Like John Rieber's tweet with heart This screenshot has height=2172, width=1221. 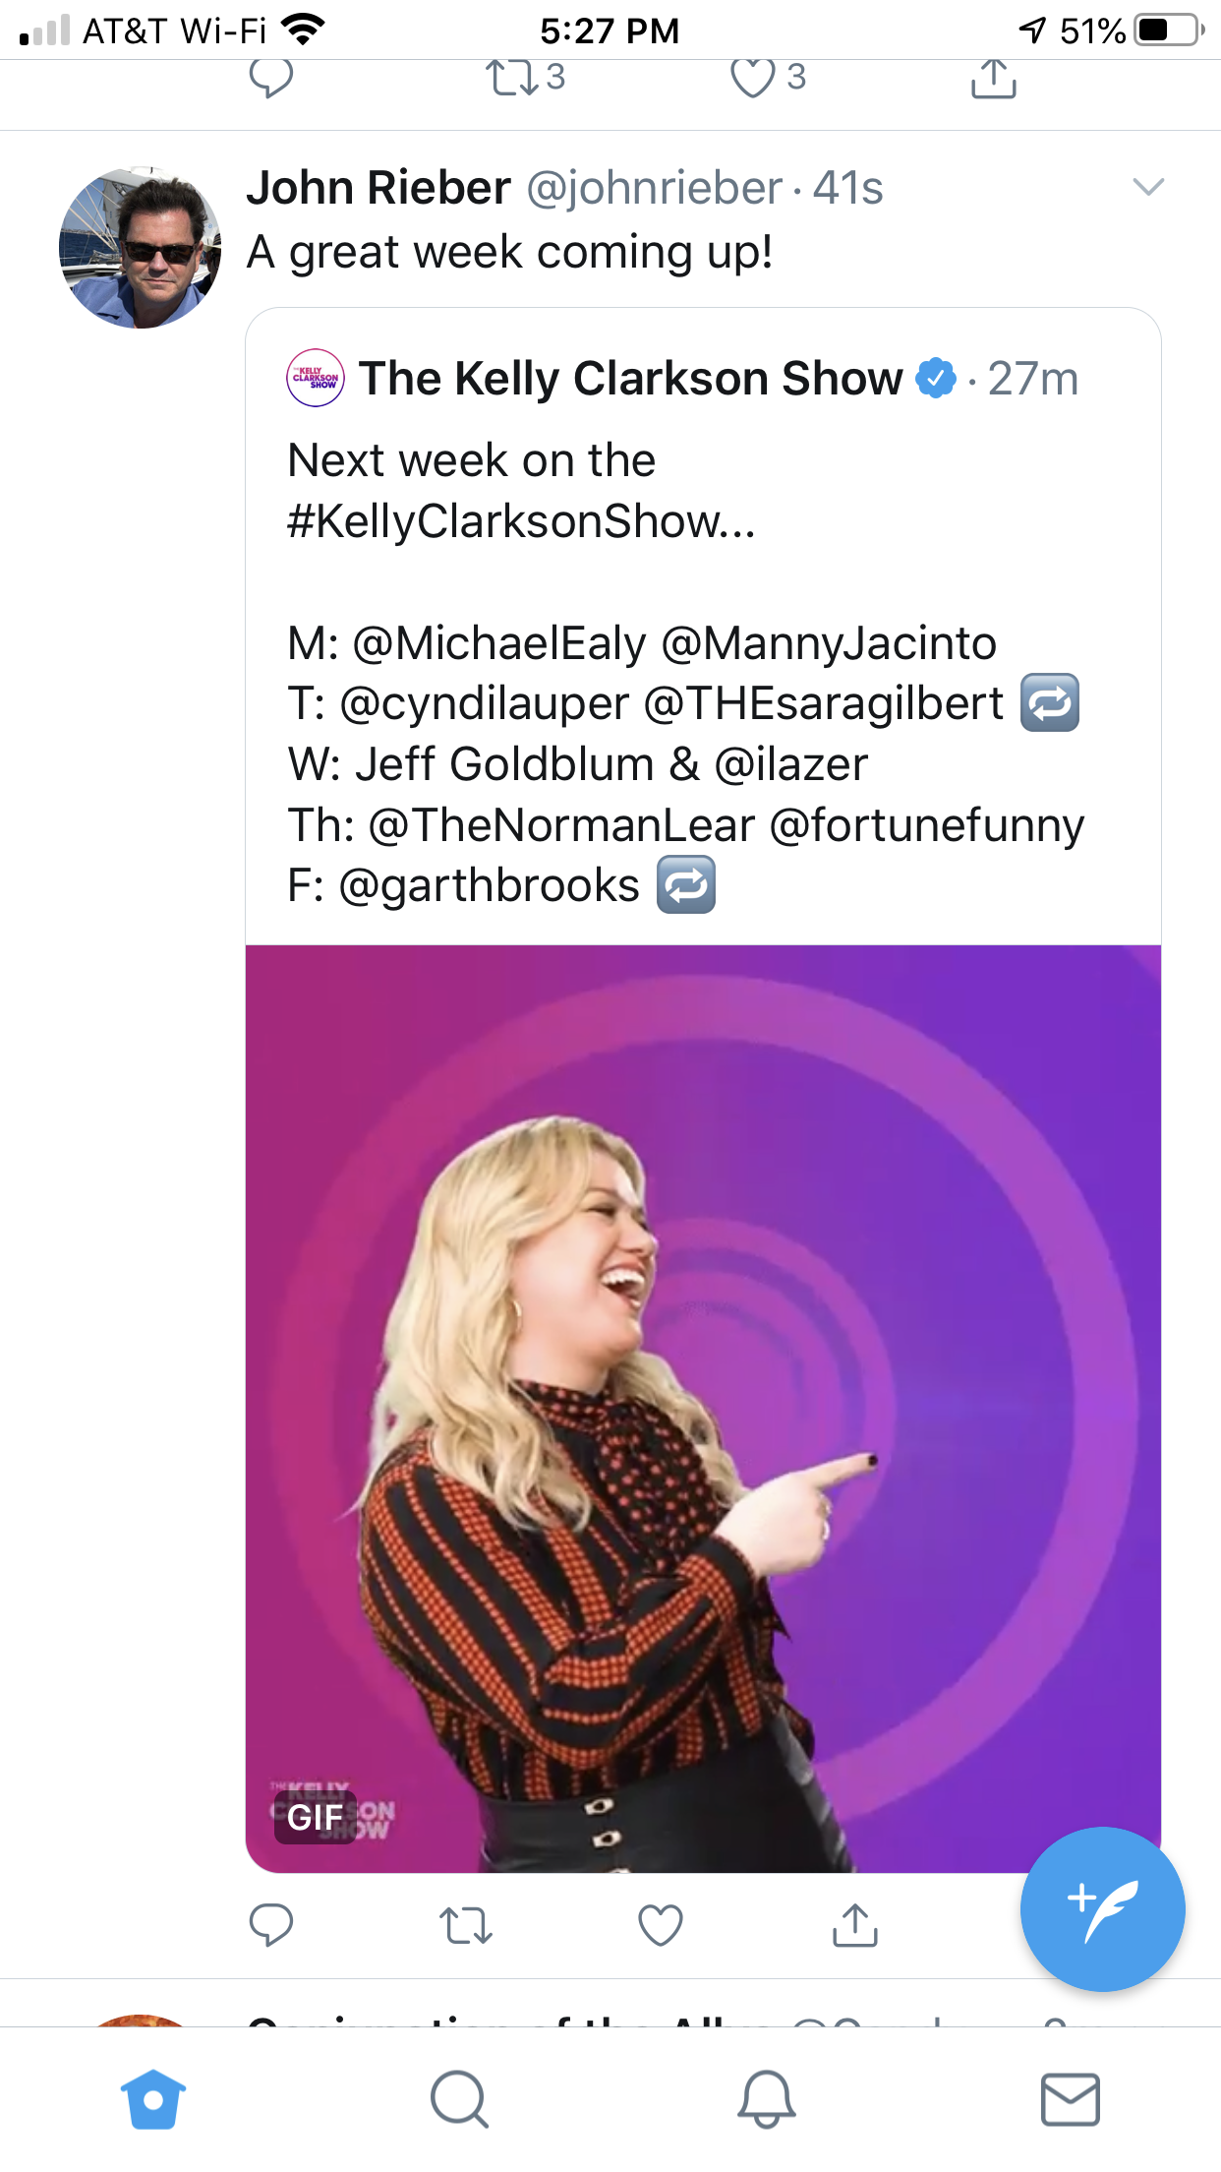pyautogui.click(x=660, y=1925)
